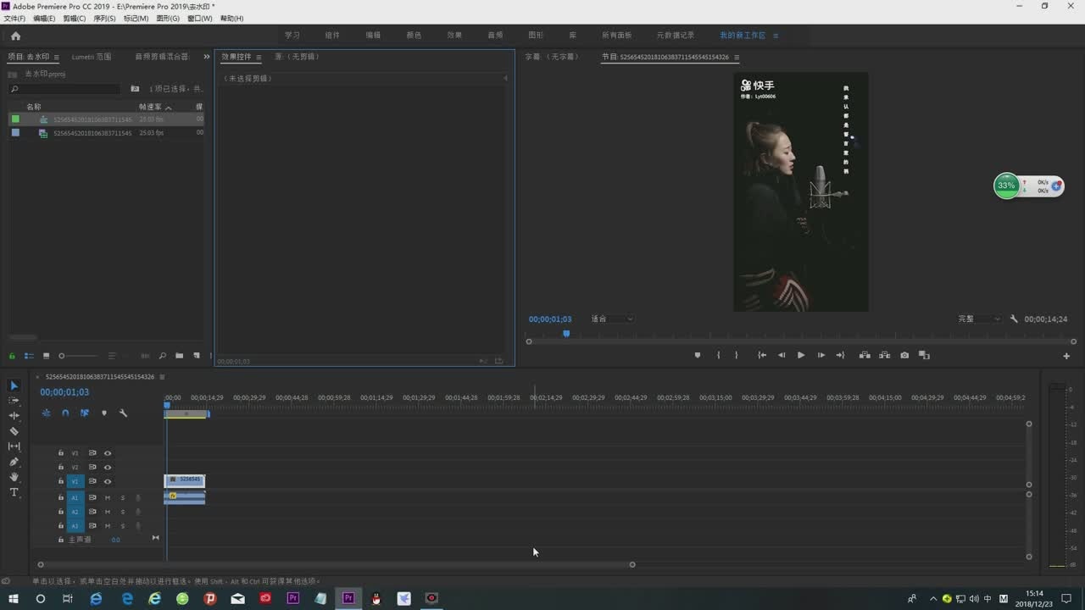Mark Out point in program monitor

(736, 355)
